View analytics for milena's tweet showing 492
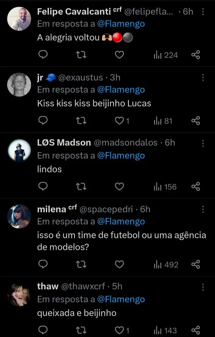Screen dimensions: 215x337 coord(166,264)
